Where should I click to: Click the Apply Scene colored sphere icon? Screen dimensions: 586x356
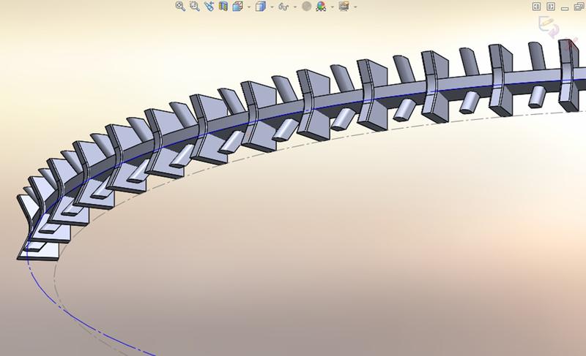tap(321, 7)
